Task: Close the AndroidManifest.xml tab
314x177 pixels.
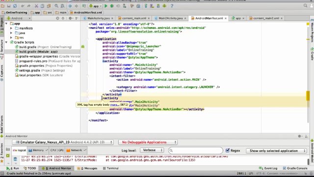Action: point(226,18)
